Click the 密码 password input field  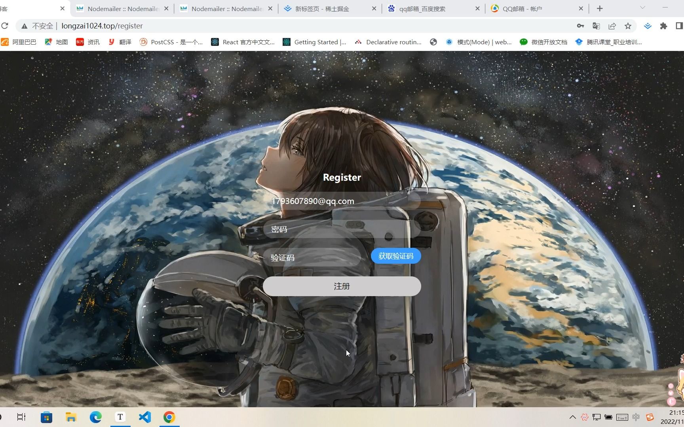point(342,229)
